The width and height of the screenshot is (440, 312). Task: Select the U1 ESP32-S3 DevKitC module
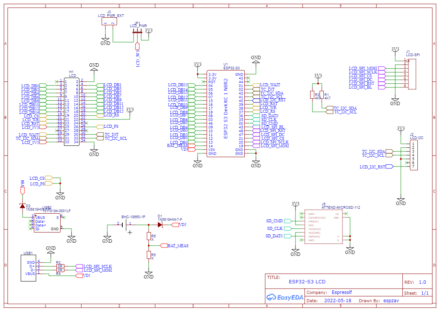point(225,113)
